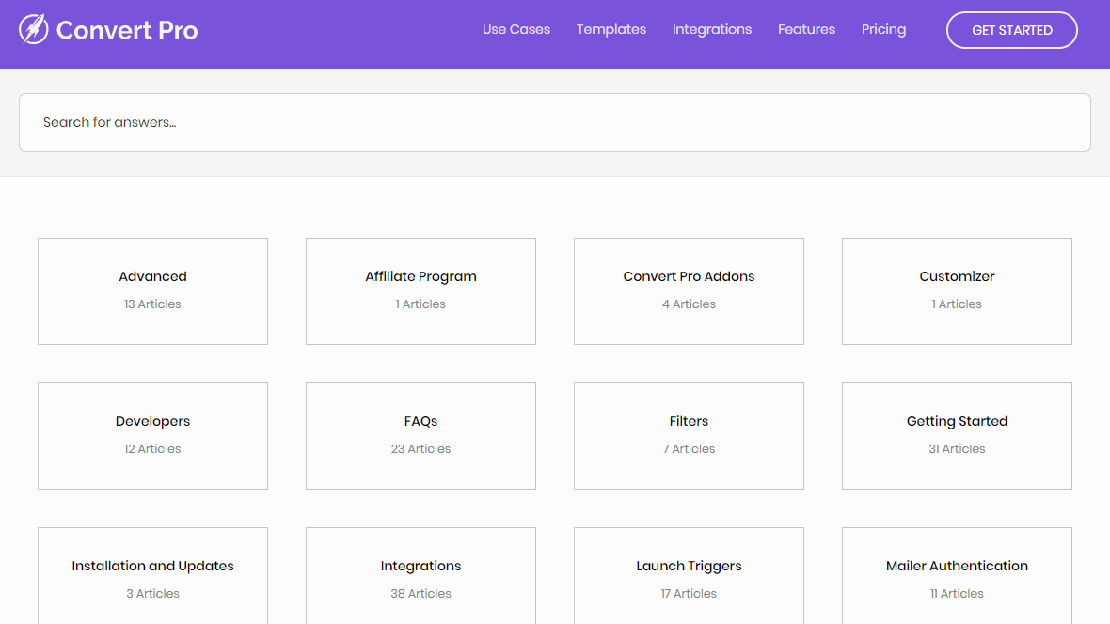Click the '7 Articles' count text

coord(689,448)
